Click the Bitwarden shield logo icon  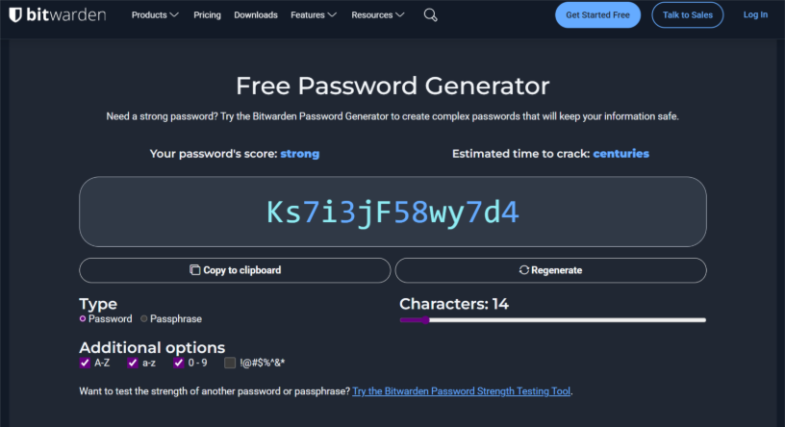click(x=15, y=15)
